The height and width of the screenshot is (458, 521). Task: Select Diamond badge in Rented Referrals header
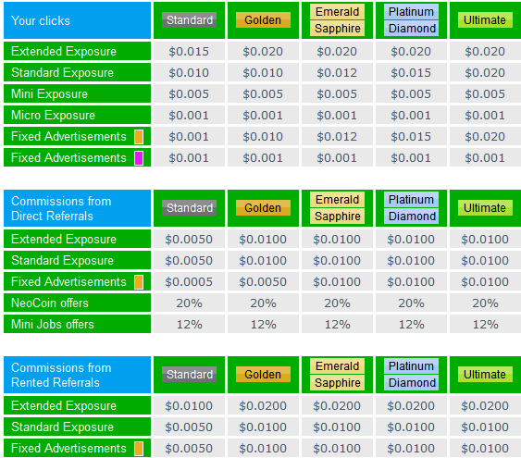412,383
